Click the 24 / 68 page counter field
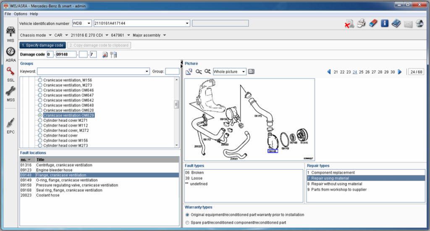This screenshot has width=430, height=231. [416, 72]
